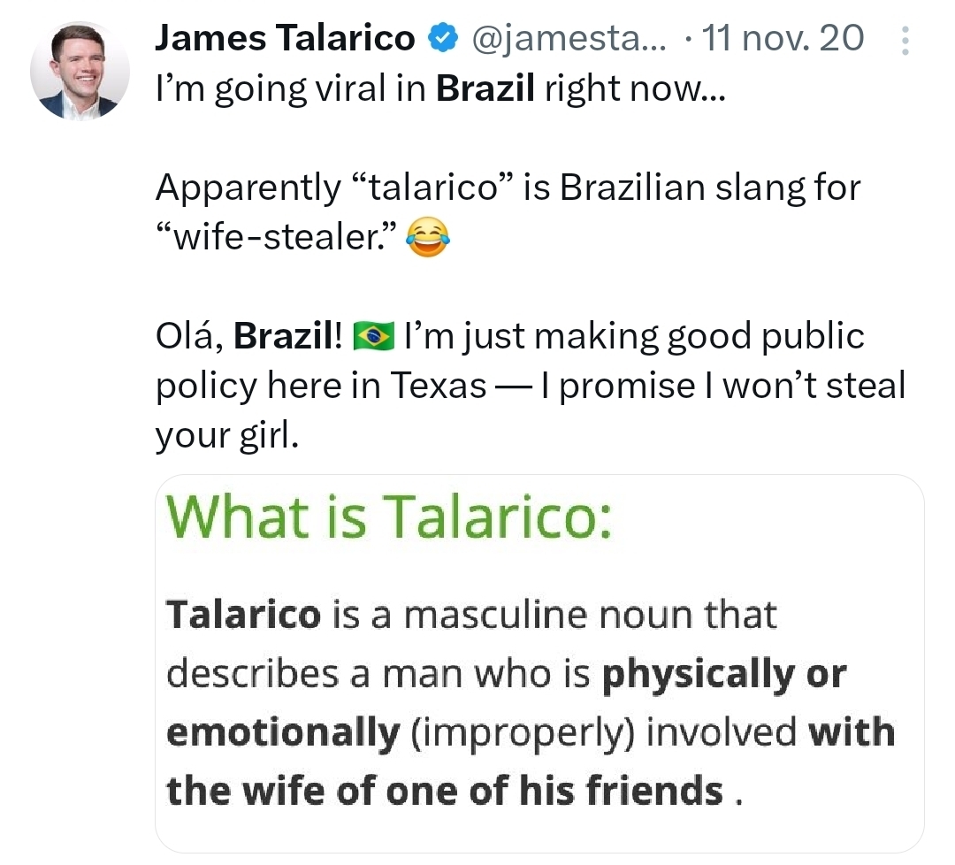Image resolution: width=955 pixels, height=865 pixels.
Task: Click the word Texas in the tweet
Action: (x=437, y=386)
